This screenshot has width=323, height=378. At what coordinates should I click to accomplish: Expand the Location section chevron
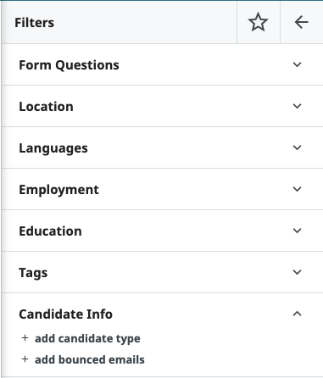pyautogui.click(x=297, y=106)
